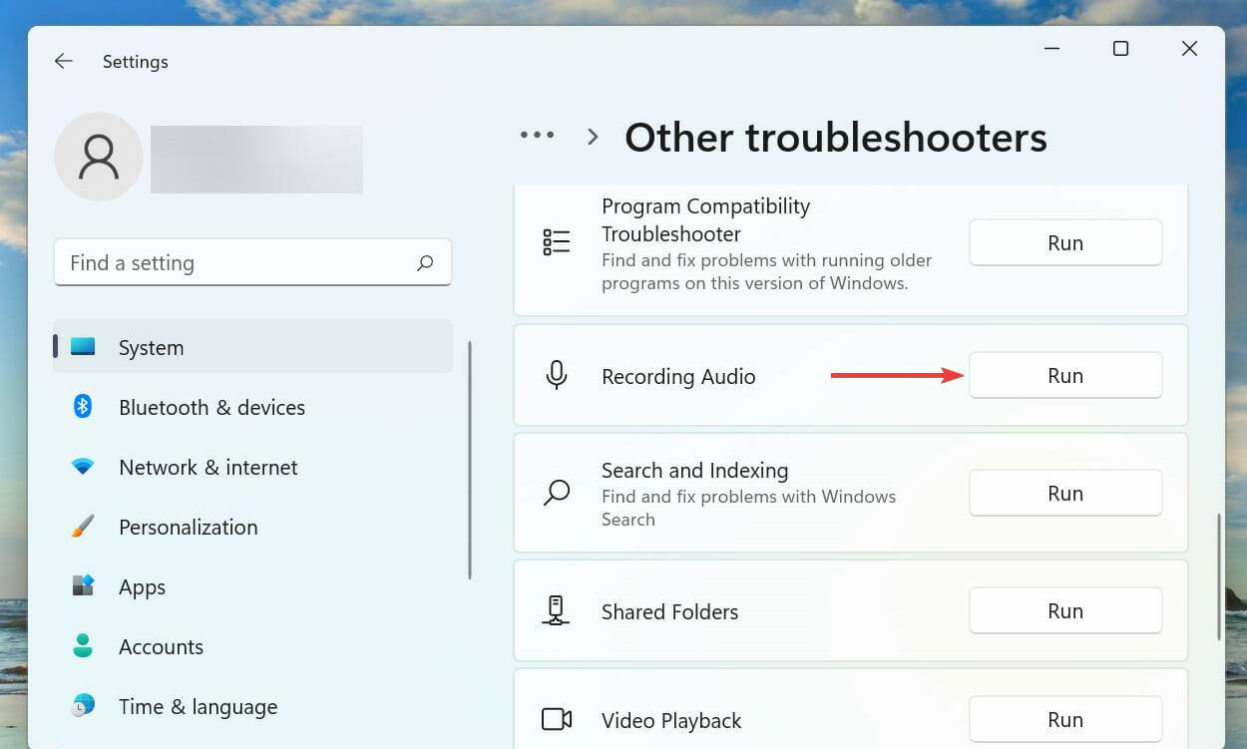Click the Video Playback camera icon
The image size is (1247, 749).
point(557,720)
